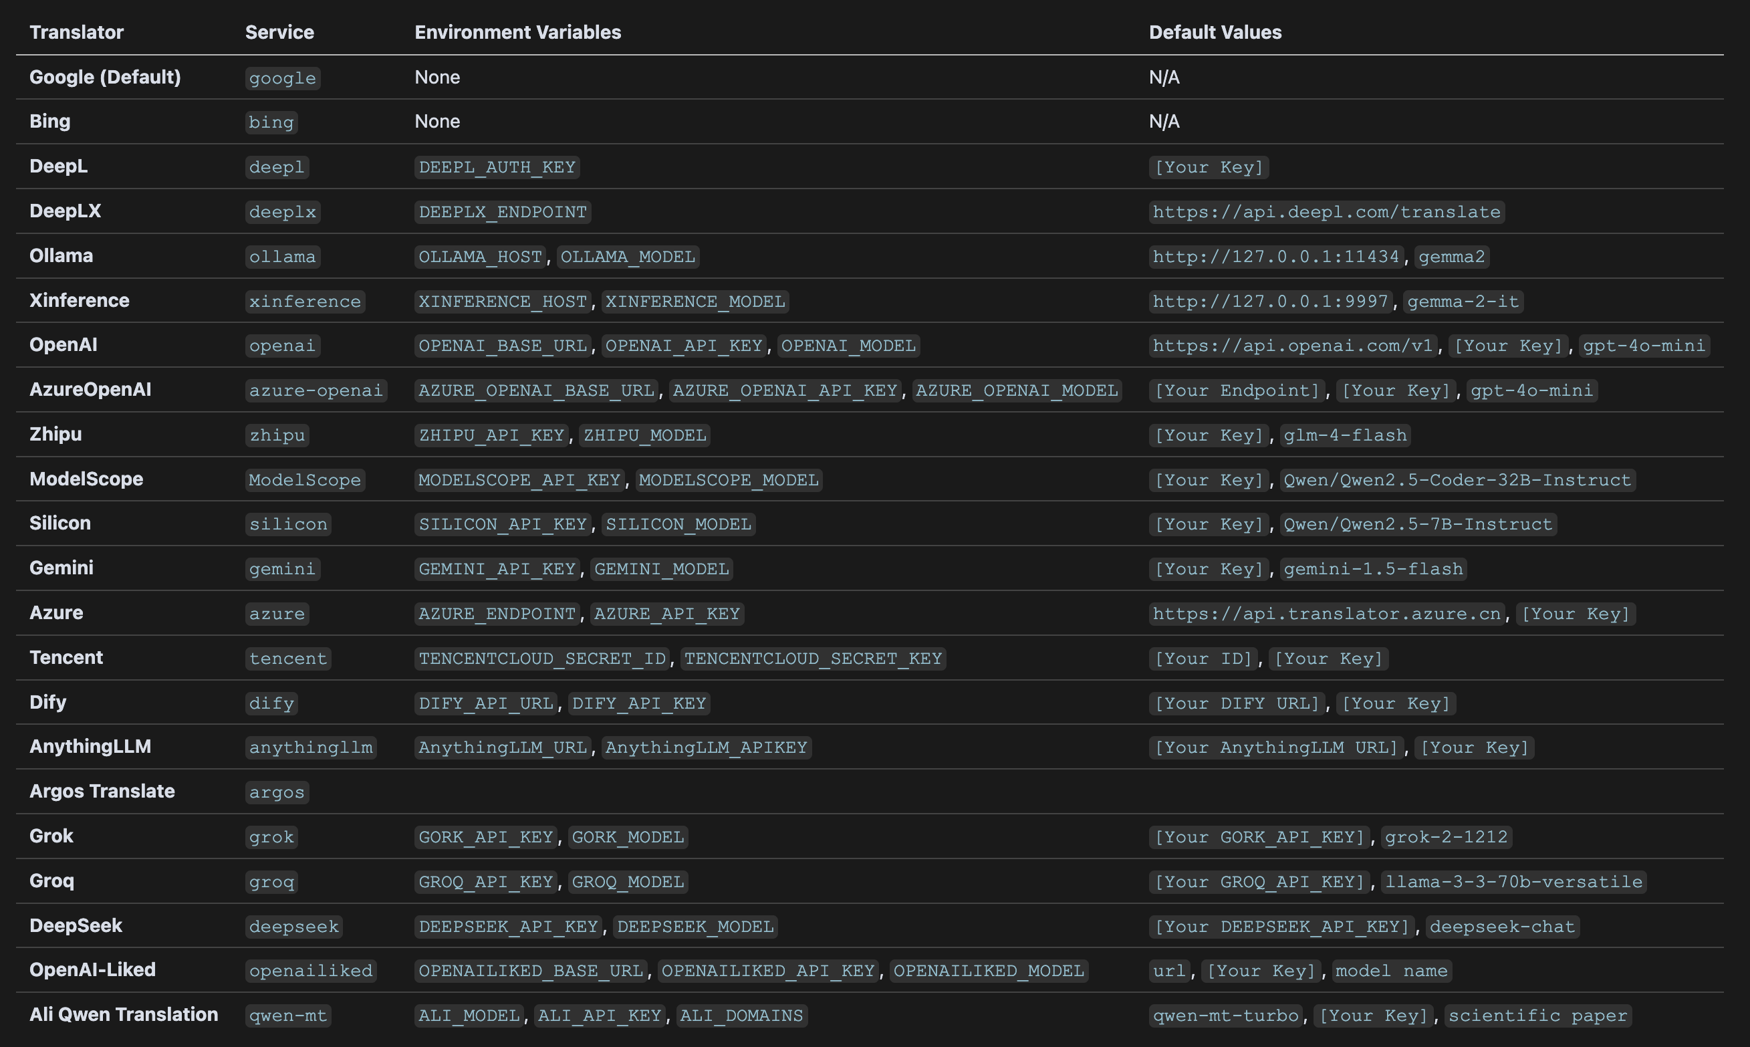1750x1047 pixels.
Task: Click the AZURE_OPENAI_BASE_URL variable
Action: (x=537, y=390)
